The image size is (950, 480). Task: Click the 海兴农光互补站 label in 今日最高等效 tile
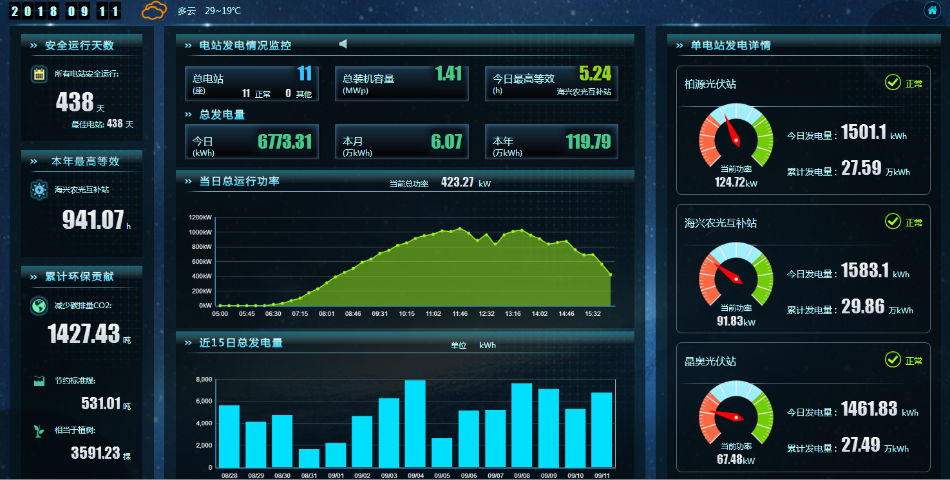584,92
